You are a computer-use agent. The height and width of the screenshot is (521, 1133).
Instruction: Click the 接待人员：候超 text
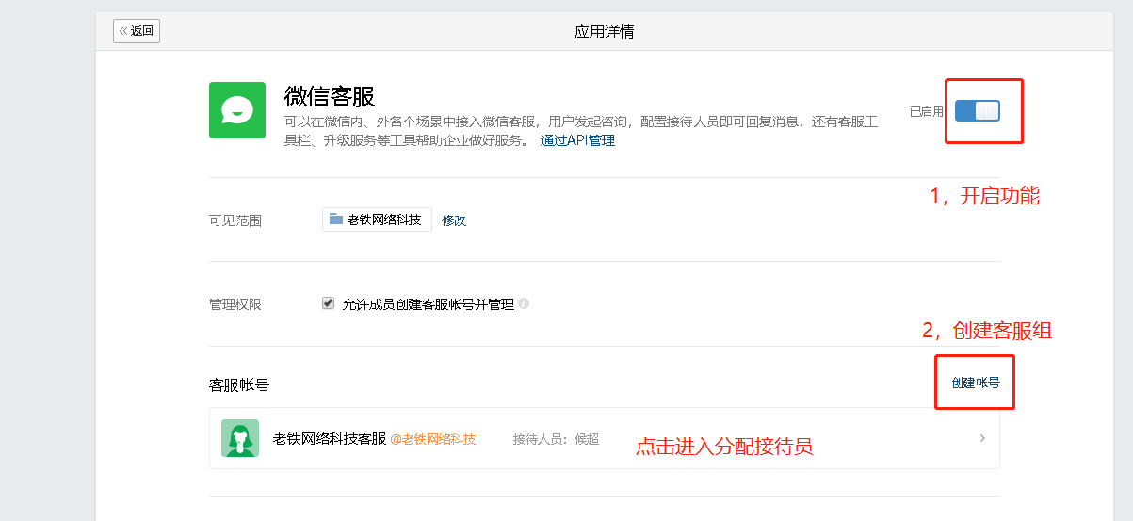(x=556, y=439)
